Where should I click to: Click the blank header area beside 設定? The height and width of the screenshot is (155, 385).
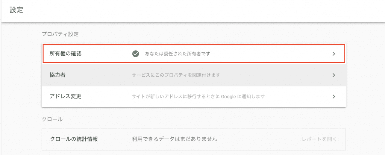click(196, 10)
